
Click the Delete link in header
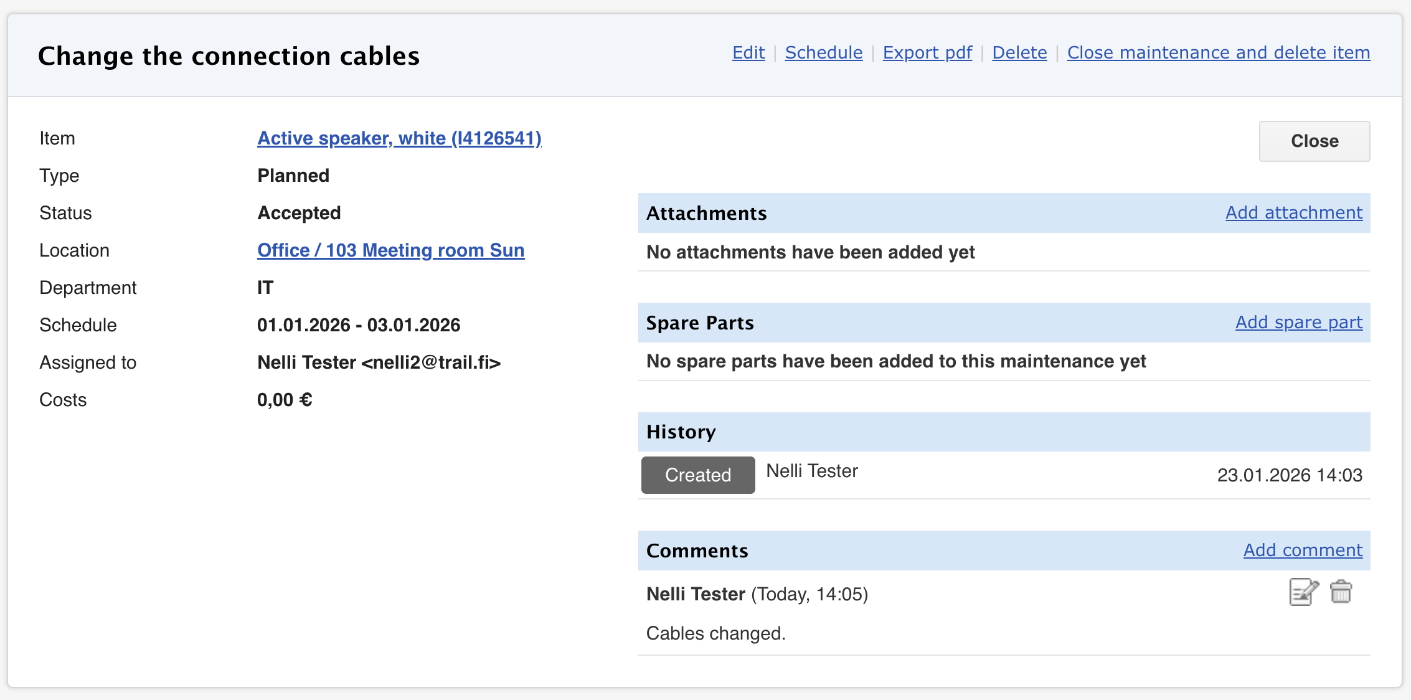point(1019,53)
